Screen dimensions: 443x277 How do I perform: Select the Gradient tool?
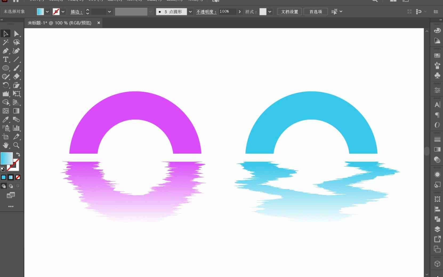(17, 111)
